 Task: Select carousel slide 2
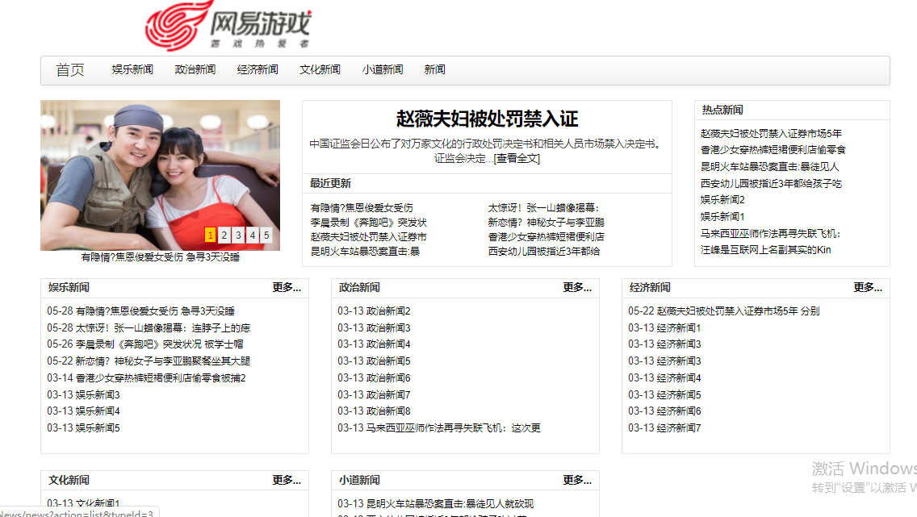(x=224, y=235)
